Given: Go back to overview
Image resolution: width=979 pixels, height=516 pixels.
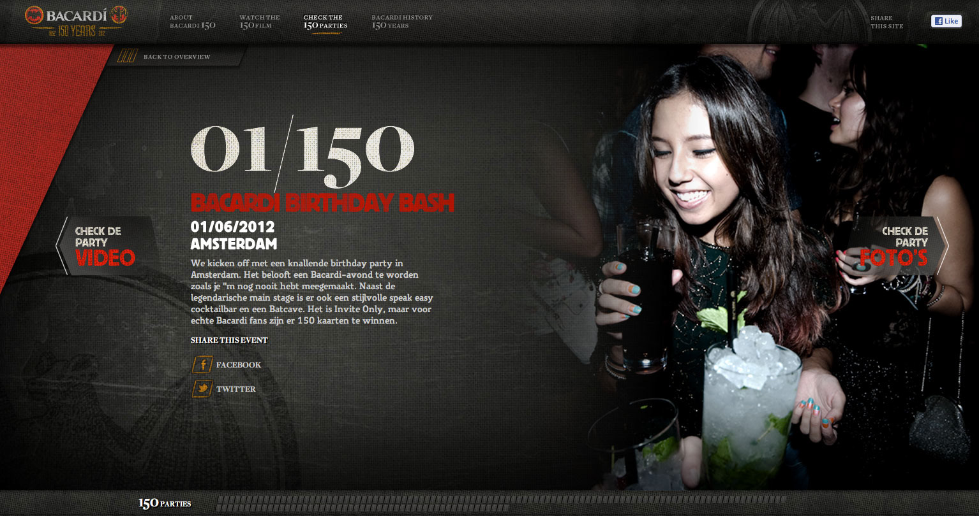Looking at the screenshot, I should (177, 57).
